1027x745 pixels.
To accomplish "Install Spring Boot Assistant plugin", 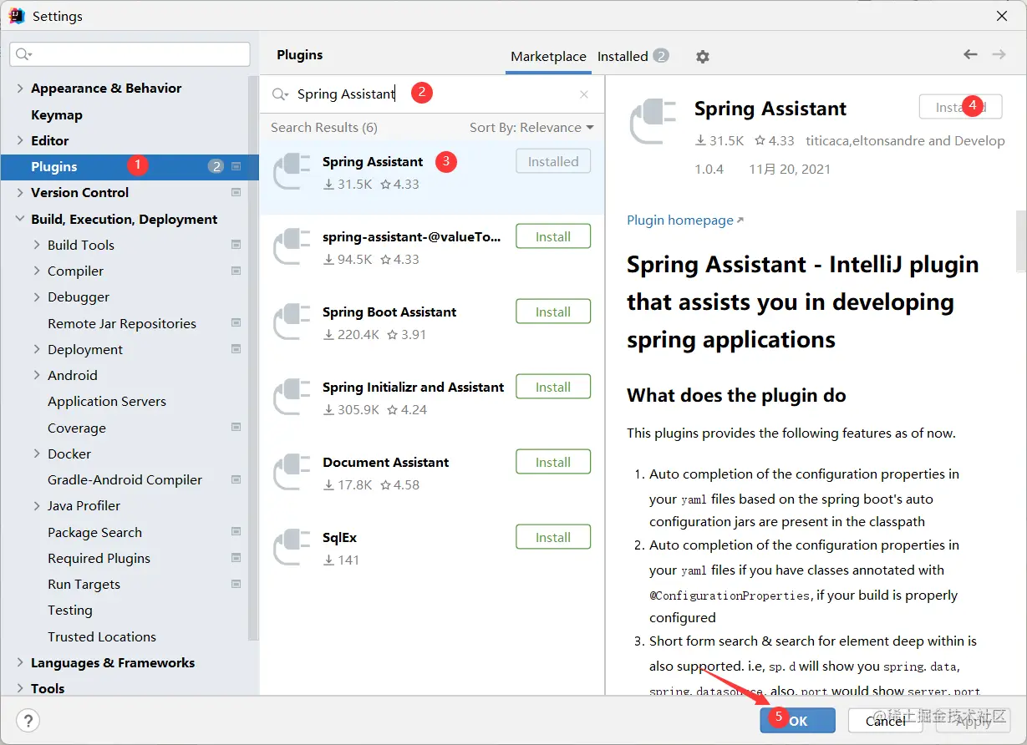I will pyautogui.click(x=553, y=312).
